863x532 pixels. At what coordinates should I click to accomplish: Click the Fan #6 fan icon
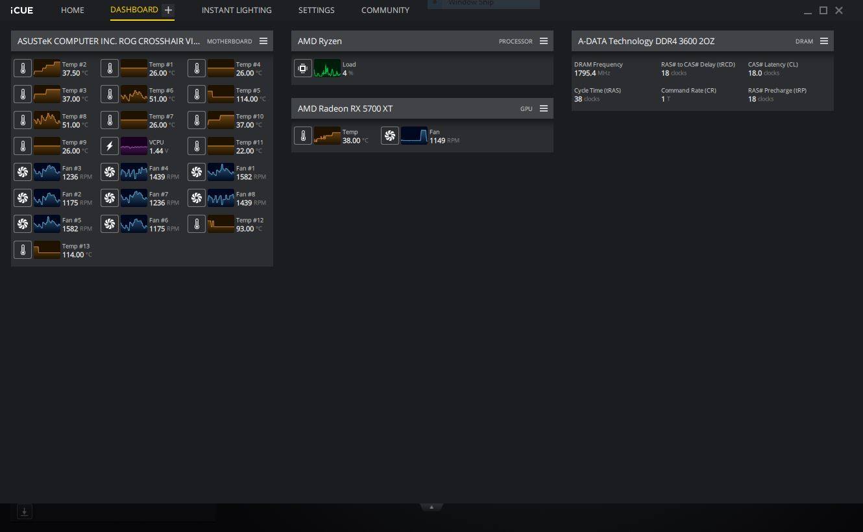pyautogui.click(x=110, y=224)
